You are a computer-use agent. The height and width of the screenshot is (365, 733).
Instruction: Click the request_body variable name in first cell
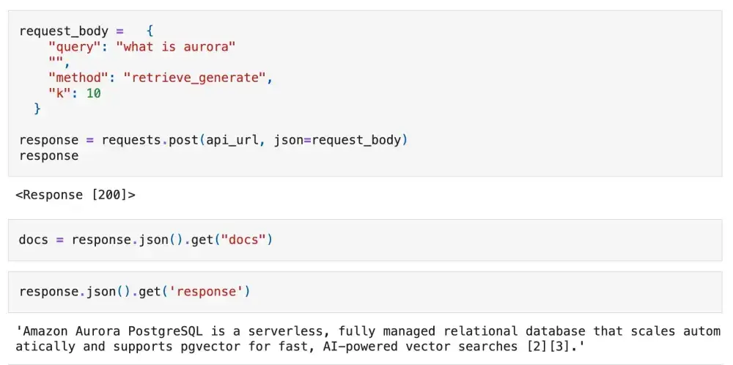click(x=63, y=31)
